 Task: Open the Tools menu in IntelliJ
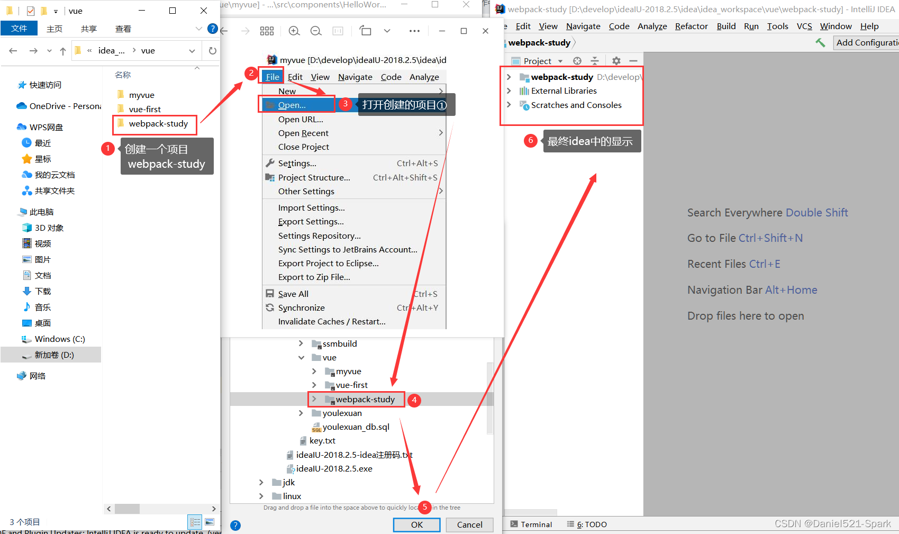[777, 26]
